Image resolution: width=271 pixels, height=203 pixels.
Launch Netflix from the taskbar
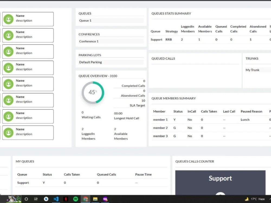point(66,199)
